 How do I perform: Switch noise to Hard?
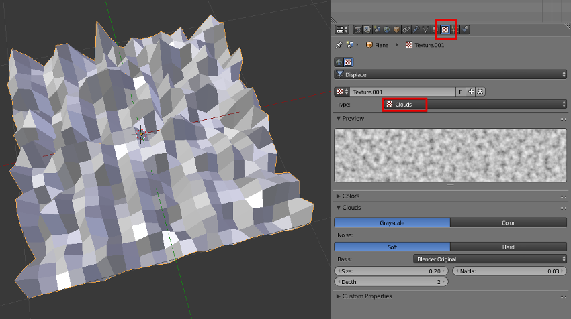(508, 247)
